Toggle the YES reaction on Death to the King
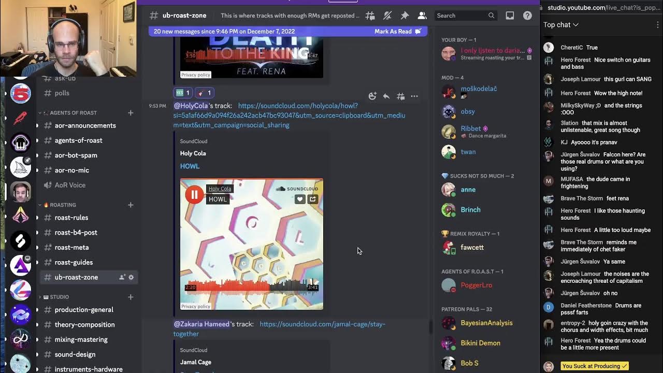The height and width of the screenshot is (373, 663). (182, 93)
